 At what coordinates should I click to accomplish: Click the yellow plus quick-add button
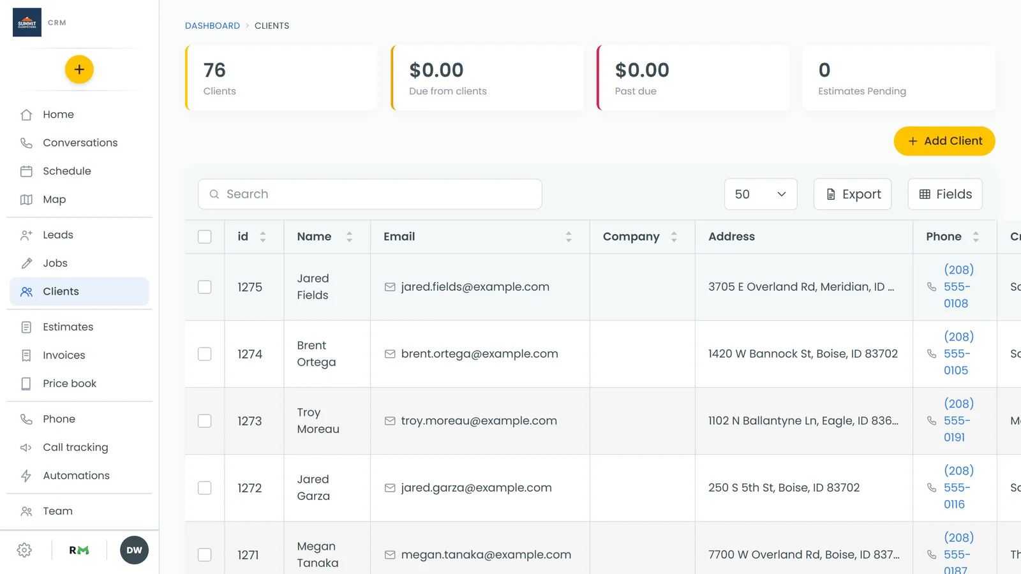coord(79,70)
